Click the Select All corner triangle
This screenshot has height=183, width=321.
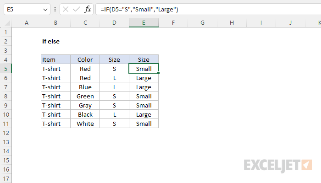tap(7, 23)
